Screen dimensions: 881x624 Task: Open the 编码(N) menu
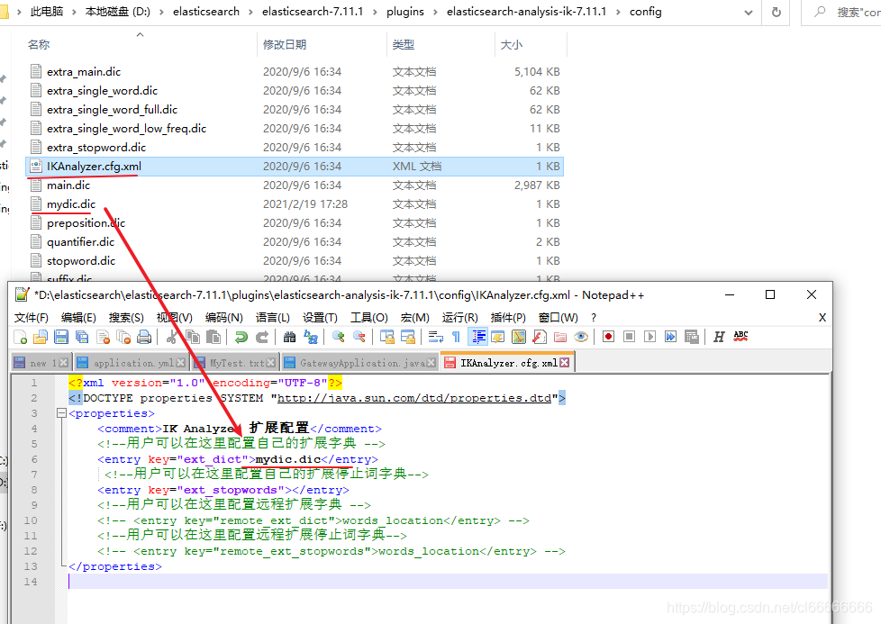(x=223, y=317)
